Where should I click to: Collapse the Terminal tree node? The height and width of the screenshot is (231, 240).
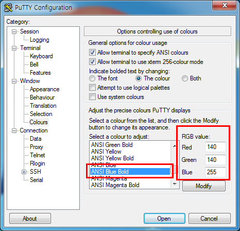(x=14, y=48)
